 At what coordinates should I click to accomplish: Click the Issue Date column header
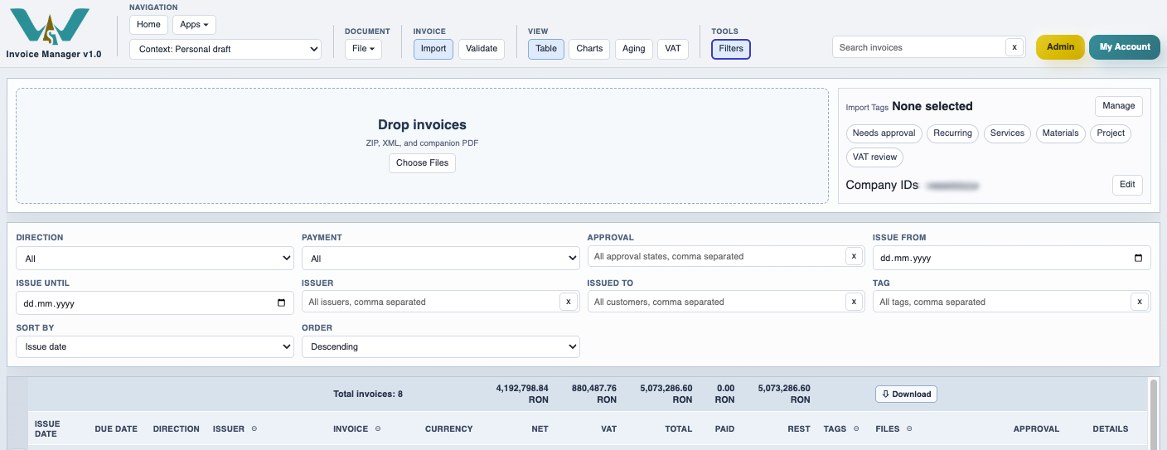point(47,428)
